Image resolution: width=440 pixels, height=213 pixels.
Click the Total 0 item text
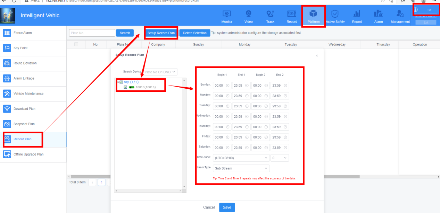pos(77,182)
